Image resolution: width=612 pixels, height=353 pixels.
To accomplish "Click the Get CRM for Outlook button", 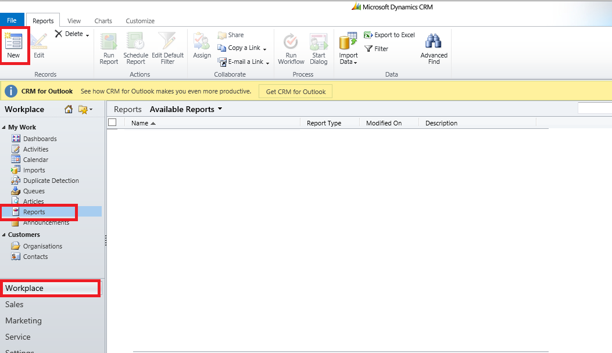I will pos(296,92).
